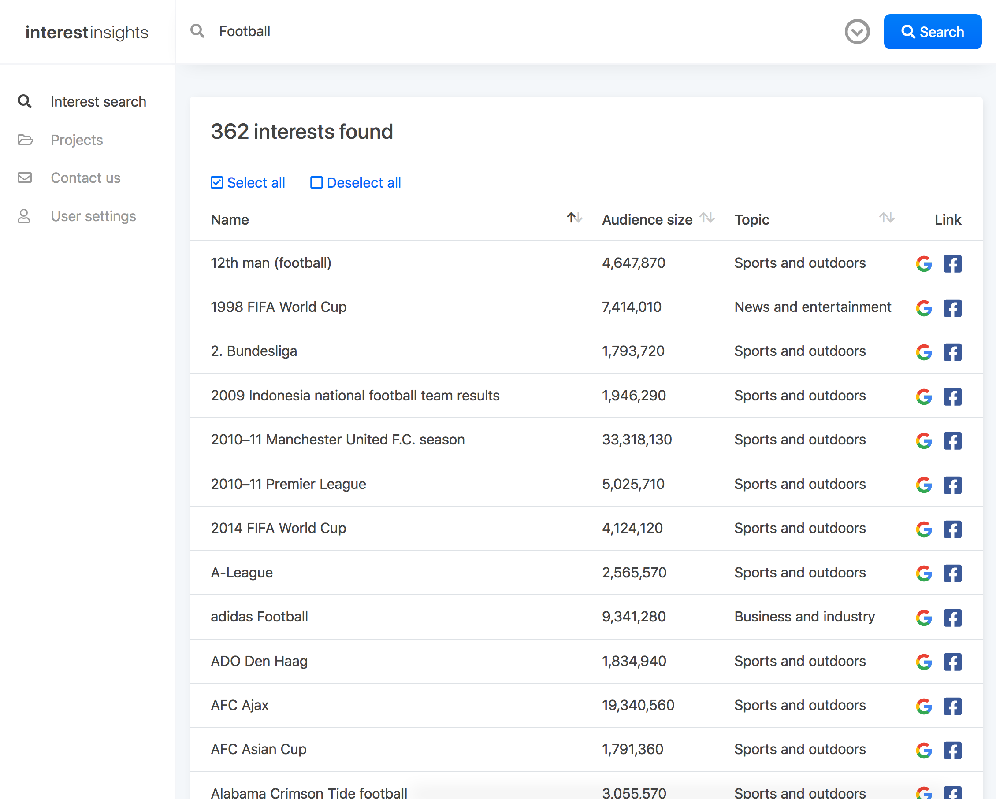Check the Select all checkbox

217,183
